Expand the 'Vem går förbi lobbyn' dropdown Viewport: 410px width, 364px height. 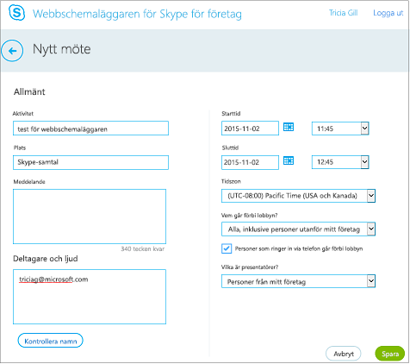(298, 229)
